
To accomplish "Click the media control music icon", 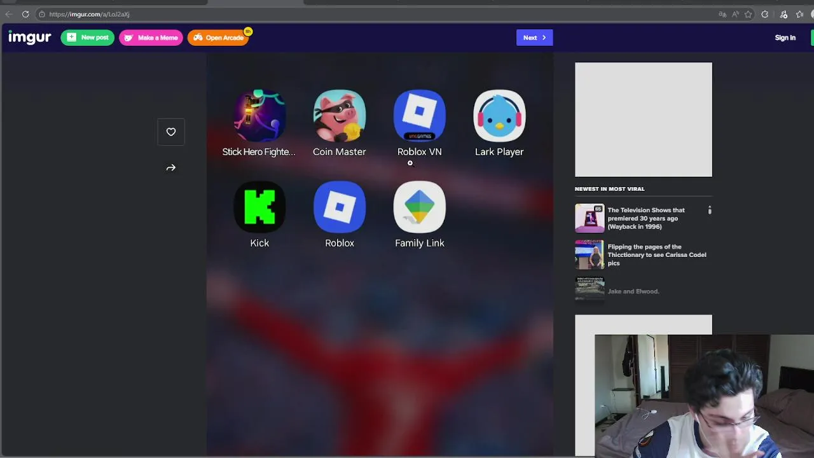I will (783, 14).
